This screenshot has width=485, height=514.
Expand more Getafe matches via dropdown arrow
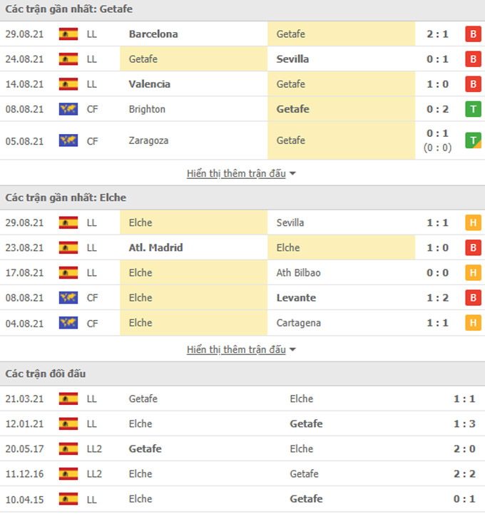(x=292, y=173)
